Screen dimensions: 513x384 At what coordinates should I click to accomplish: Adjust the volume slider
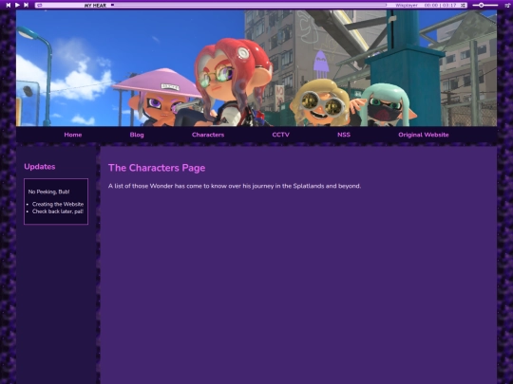(485, 6)
